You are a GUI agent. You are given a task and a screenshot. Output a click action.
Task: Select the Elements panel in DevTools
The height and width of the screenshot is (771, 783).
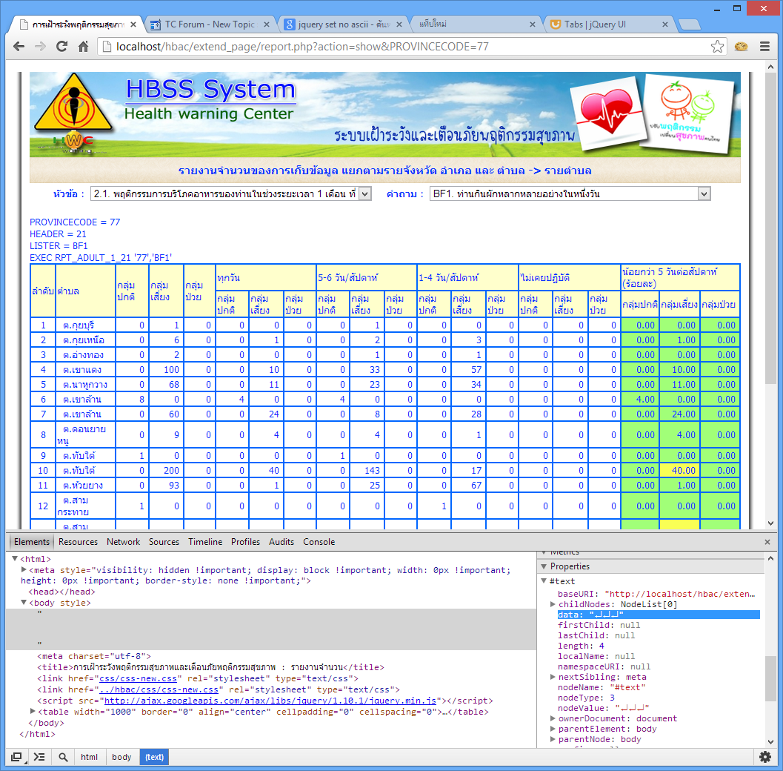[x=31, y=542]
